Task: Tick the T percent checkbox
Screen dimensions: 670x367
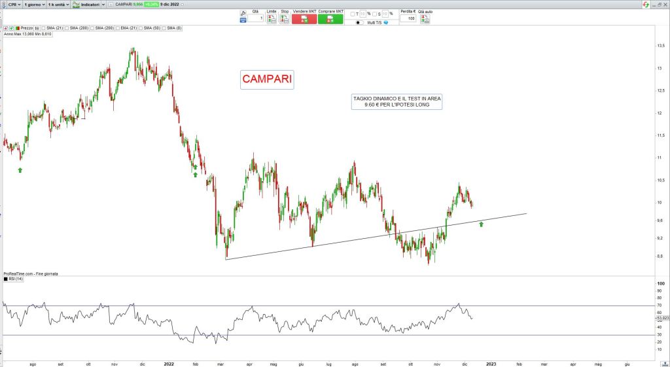Action: pos(351,14)
